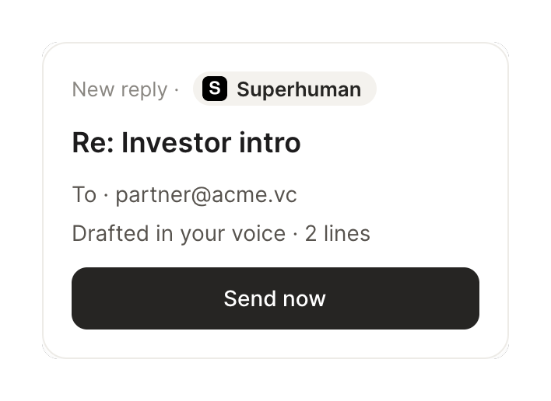Select the Drafted in your voice text
The width and height of the screenshot is (551, 401).
178,233
